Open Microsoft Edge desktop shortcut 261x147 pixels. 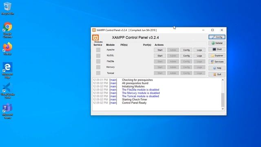point(7,70)
